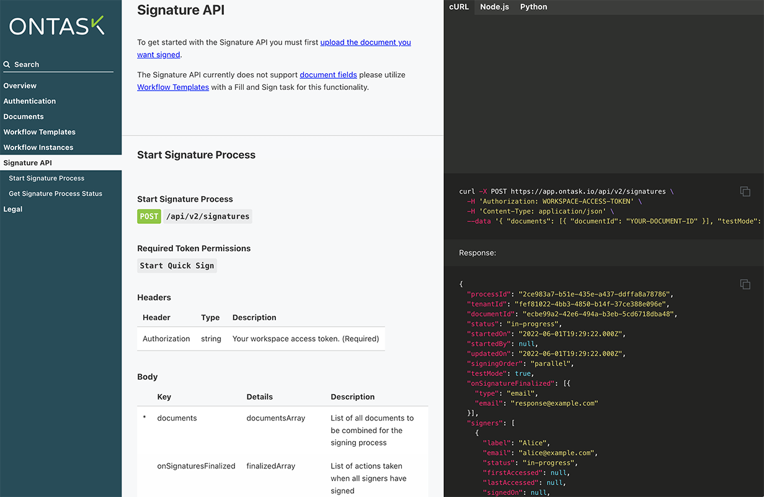The width and height of the screenshot is (764, 497).
Task: Select Start Signature Process subsection
Action: [47, 178]
